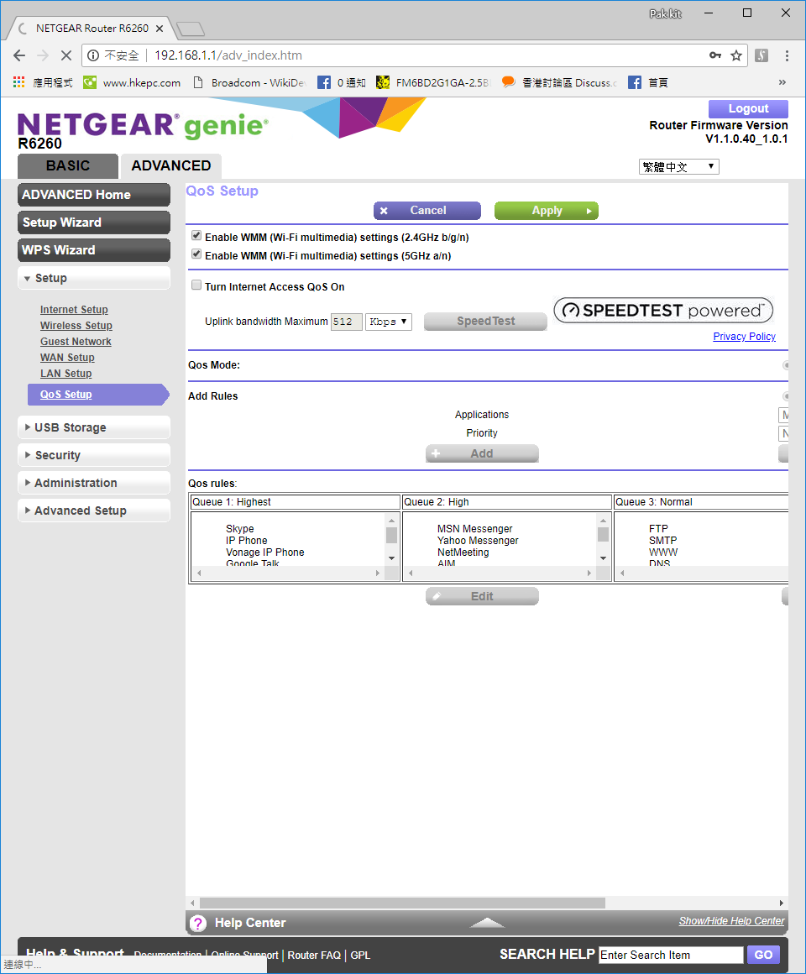Click the GO search button
This screenshot has height=974, width=806.
click(763, 955)
